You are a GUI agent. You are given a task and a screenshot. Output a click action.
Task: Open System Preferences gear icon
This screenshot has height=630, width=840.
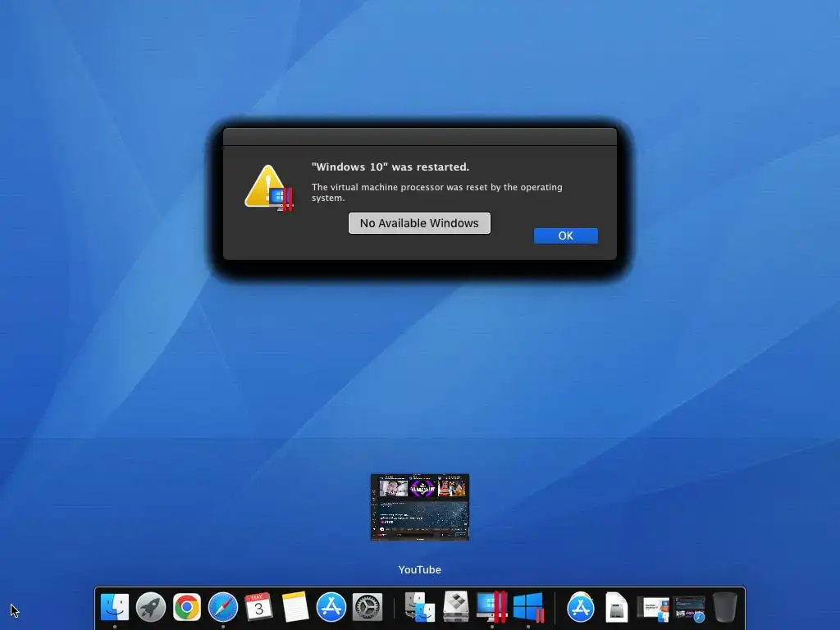point(367,607)
